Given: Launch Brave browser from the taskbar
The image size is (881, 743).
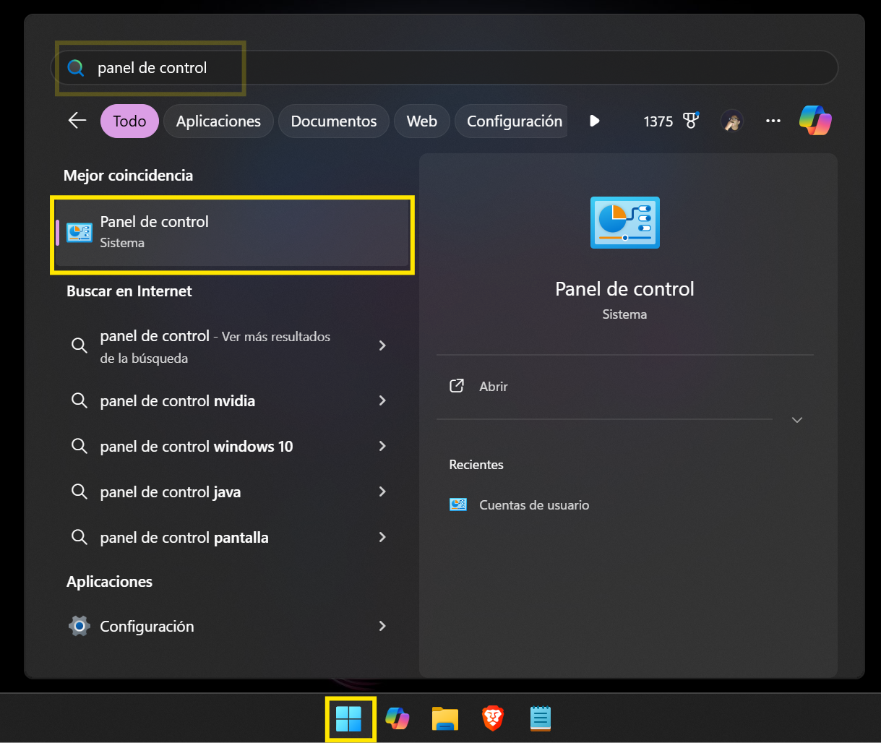Looking at the screenshot, I should (x=492, y=718).
